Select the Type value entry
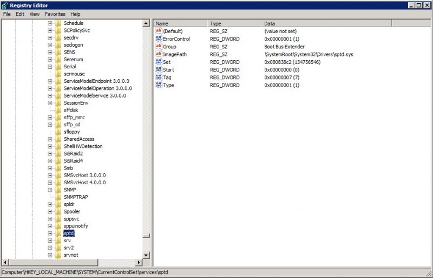 click(168, 86)
